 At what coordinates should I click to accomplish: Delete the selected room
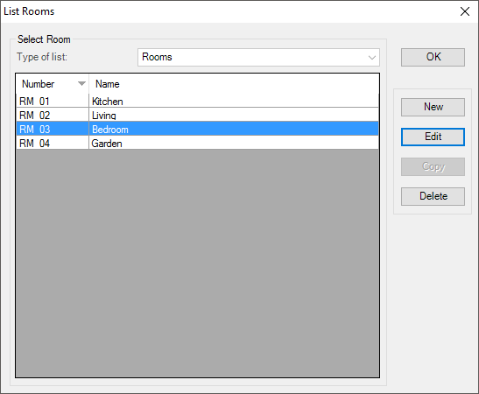click(x=433, y=196)
